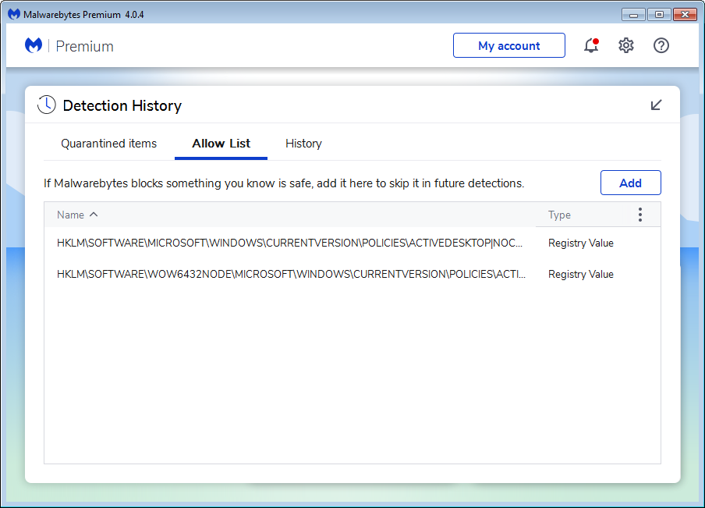Close the Malwarebytes Premium window
Screen dimensions: 705x508
pyautogui.click(x=686, y=15)
